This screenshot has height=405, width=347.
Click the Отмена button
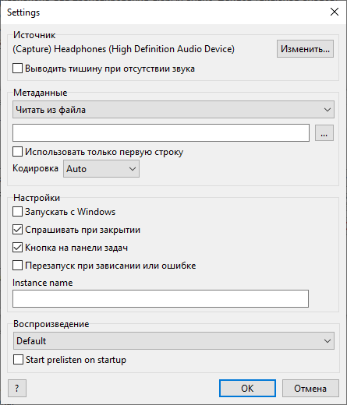pyautogui.click(x=310, y=389)
